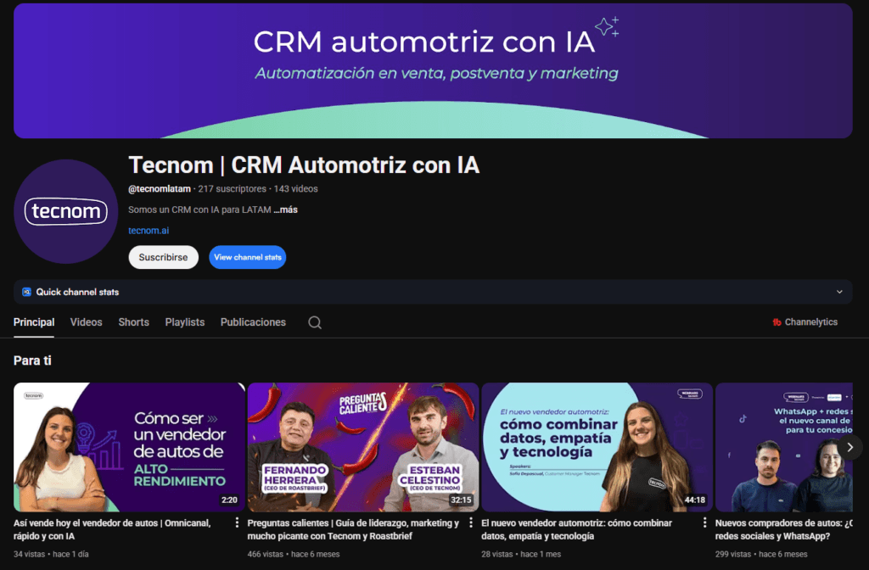
Task: Click the @tecnomlatam channel handle
Action: (159, 189)
